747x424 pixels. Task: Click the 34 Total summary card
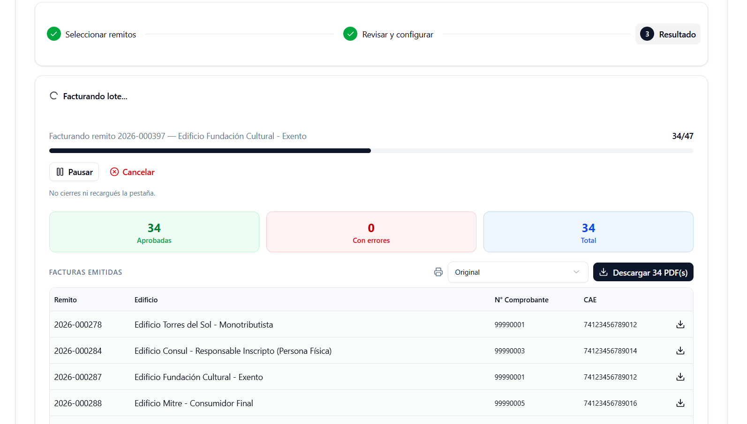coord(589,232)
